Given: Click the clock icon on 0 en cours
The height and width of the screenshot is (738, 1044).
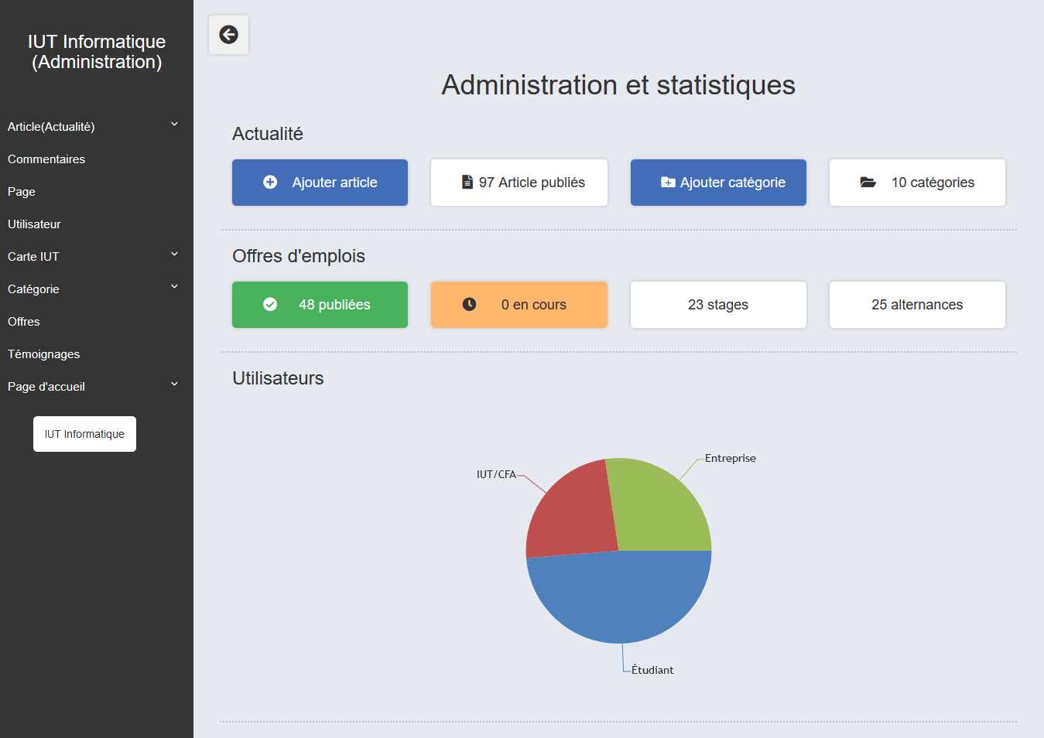Looking at the screenshot, I should 469,305.
